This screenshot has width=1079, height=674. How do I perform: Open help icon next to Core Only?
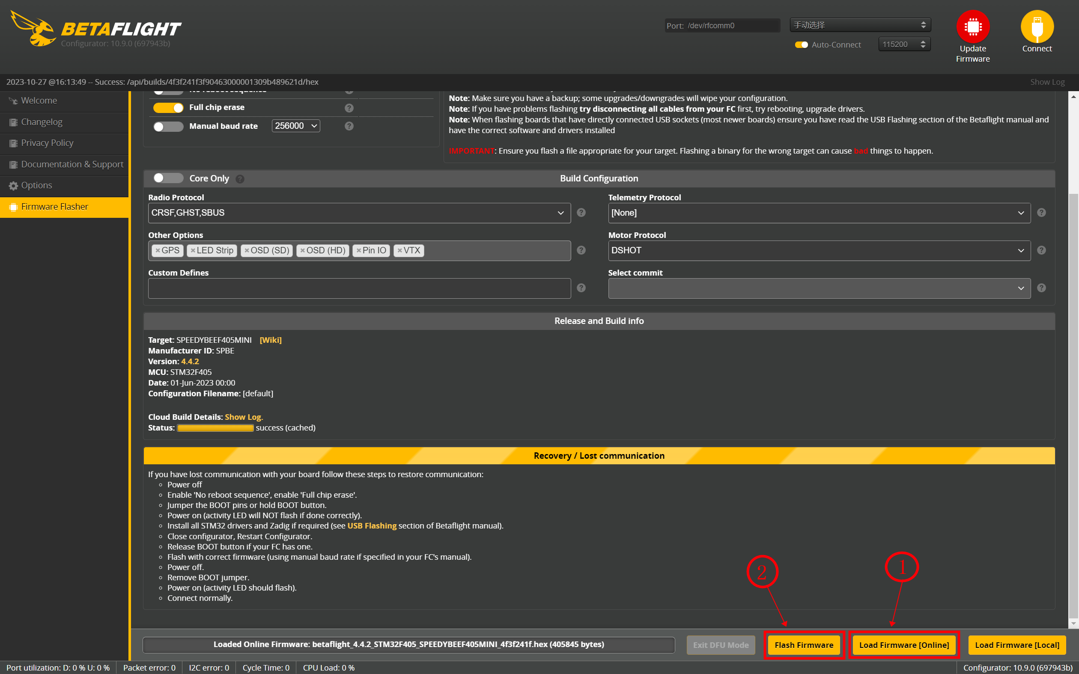[240, 179]
